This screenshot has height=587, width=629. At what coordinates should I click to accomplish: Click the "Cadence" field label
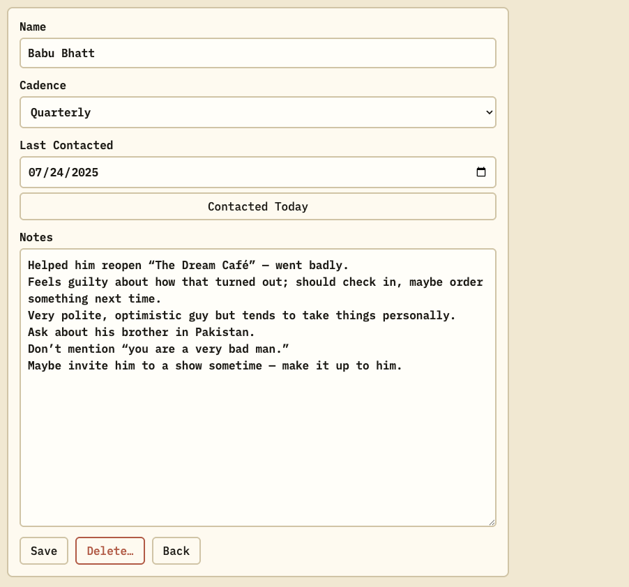(43, 85)
